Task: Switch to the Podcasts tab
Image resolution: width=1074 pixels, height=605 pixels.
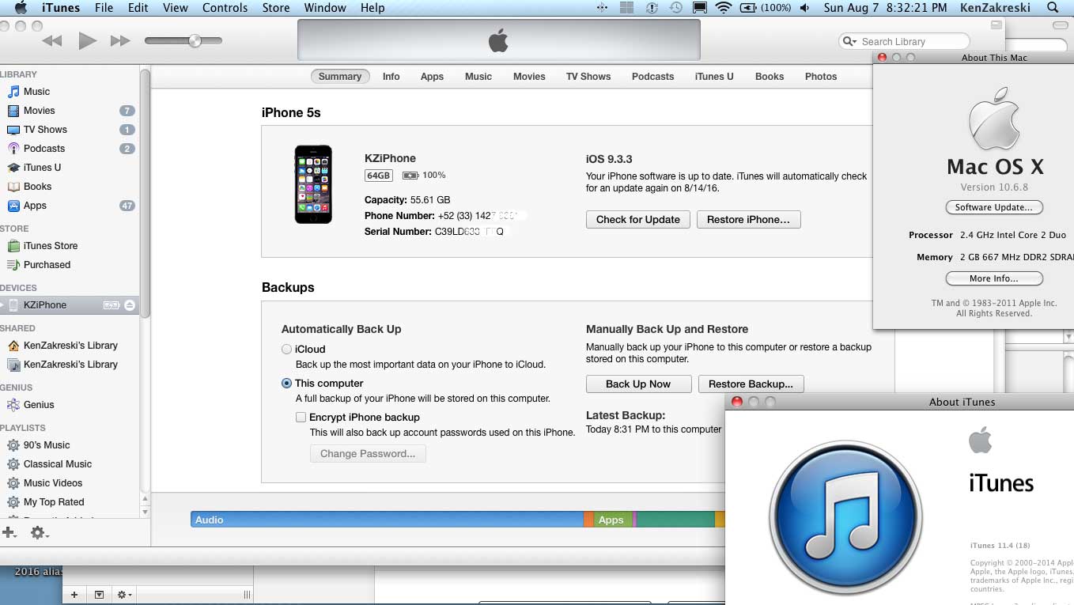Action: (x=653, y=77)
